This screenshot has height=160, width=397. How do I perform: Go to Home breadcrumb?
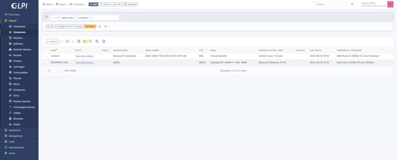(47, 4)
